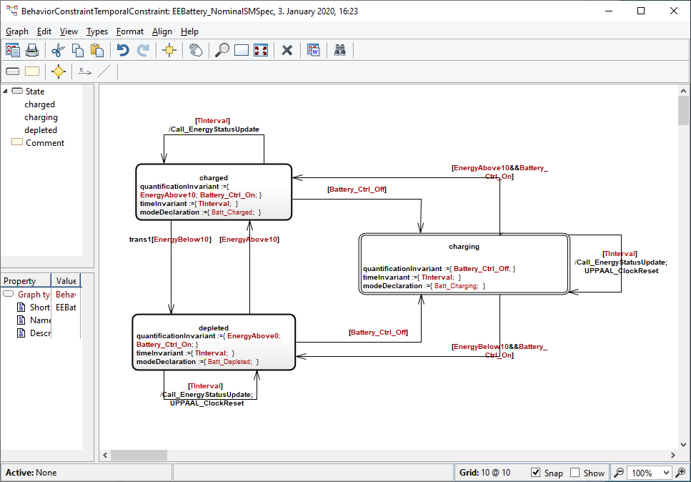Click the Undo arrow icon
Viewport: 691px width, 482px height.
pyautogui.click(x=123, y=50)
